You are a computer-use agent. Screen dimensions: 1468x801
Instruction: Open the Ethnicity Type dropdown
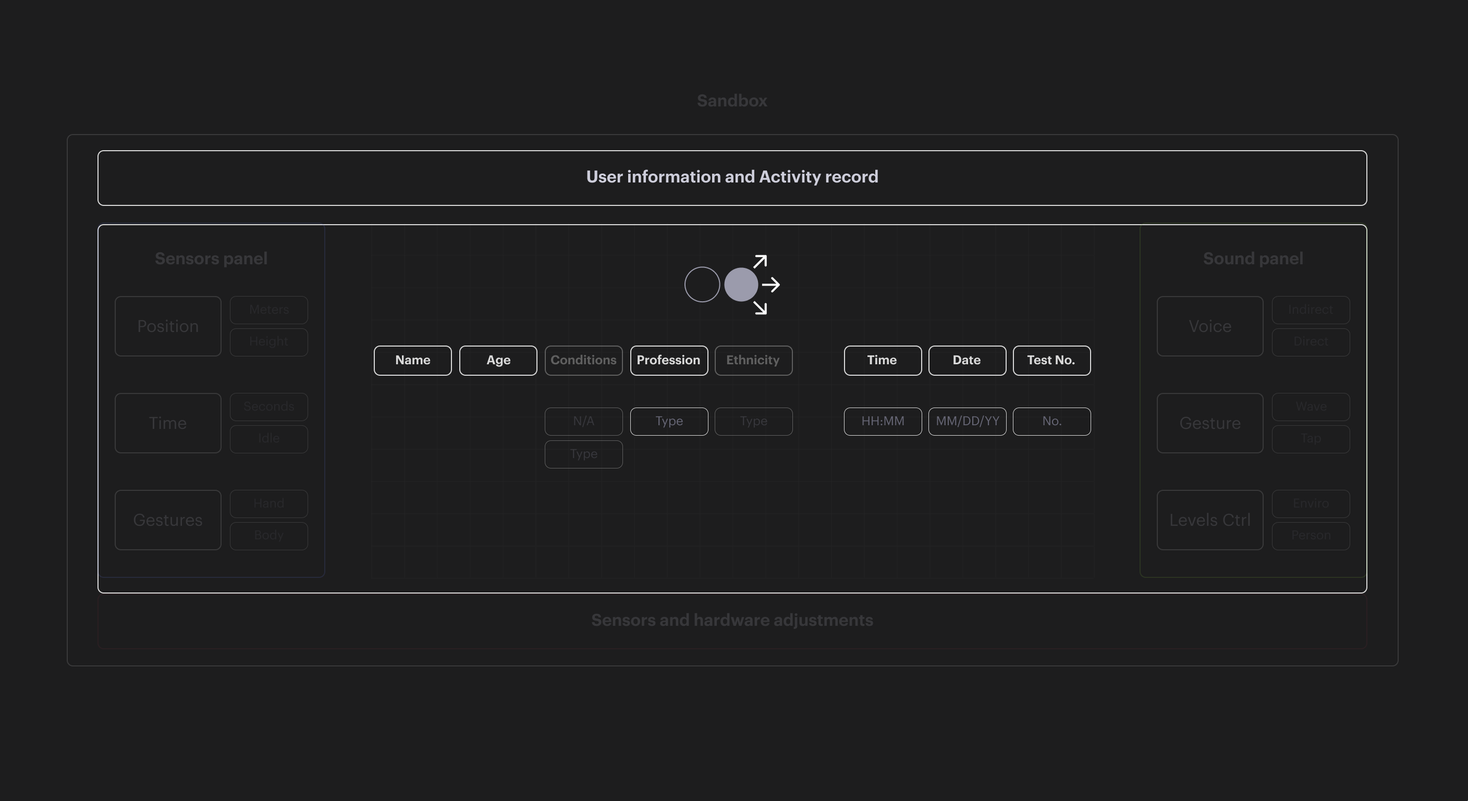(753, 421)
